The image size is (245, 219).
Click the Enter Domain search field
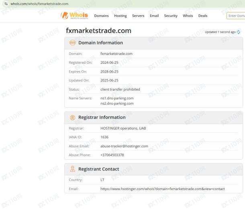[x=236, y=16]
